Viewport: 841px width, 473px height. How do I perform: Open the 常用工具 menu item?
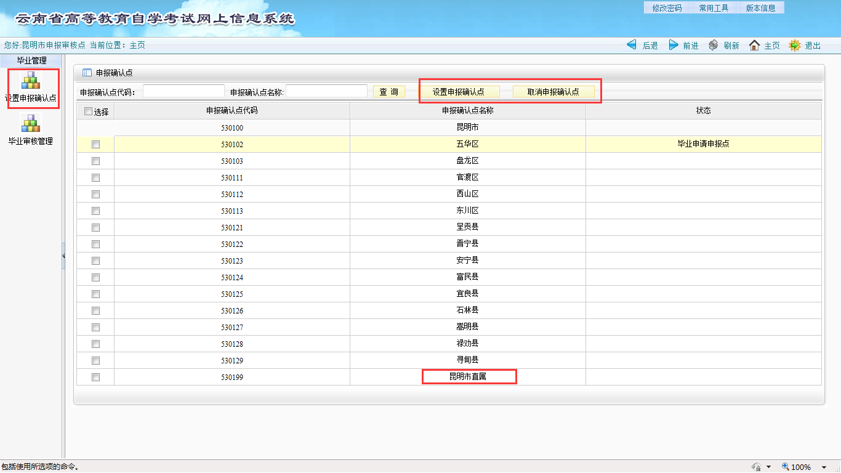pyautogui.click(x=714, y=8)
